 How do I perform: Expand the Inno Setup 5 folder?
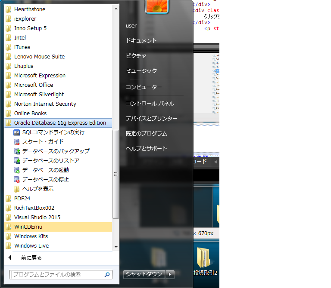click(x=58, y=28)
